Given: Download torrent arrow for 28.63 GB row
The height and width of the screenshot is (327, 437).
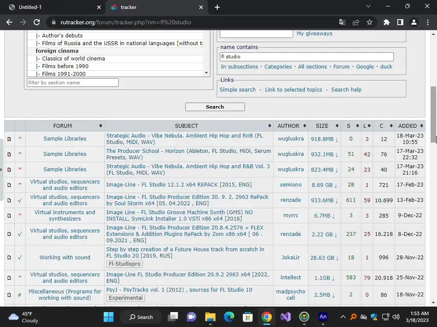Looking at the screenshot, I should [338, 258].
